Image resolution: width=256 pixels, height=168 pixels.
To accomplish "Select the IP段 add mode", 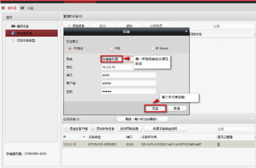I will coord(111,49).
